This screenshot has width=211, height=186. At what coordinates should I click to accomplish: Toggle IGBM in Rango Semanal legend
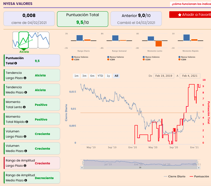click(x=111, y=59)
